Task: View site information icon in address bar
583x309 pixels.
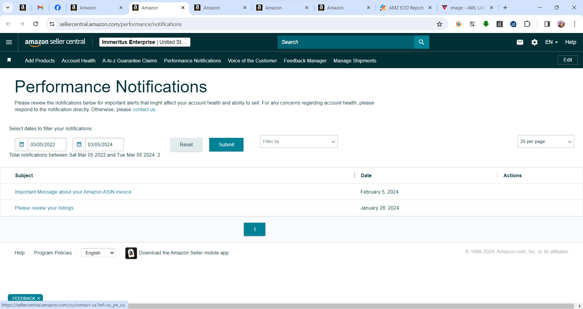Action: (52, 24)
